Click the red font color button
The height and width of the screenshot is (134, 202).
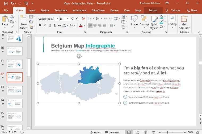coord(81,25)
